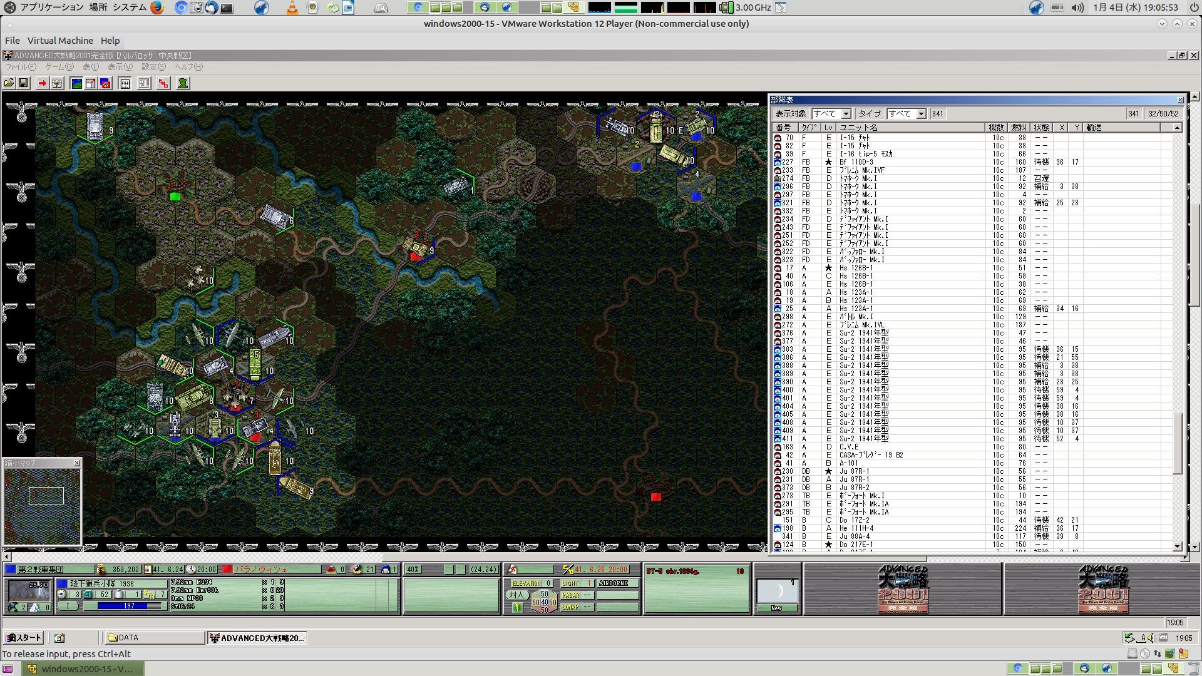
Task: Open the VMware Help menu
Action: [x=110, y=41]
